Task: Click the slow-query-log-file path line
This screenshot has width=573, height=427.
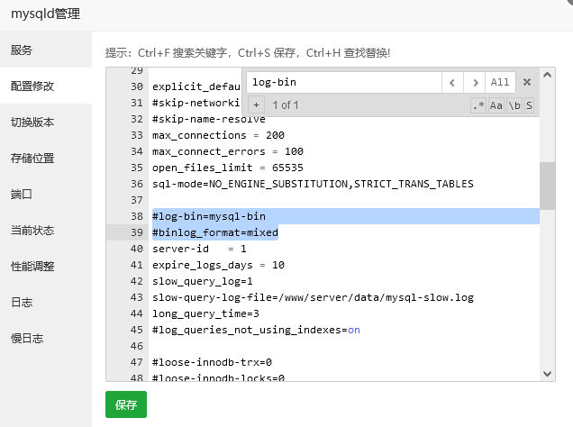Action: click(313, 297)
